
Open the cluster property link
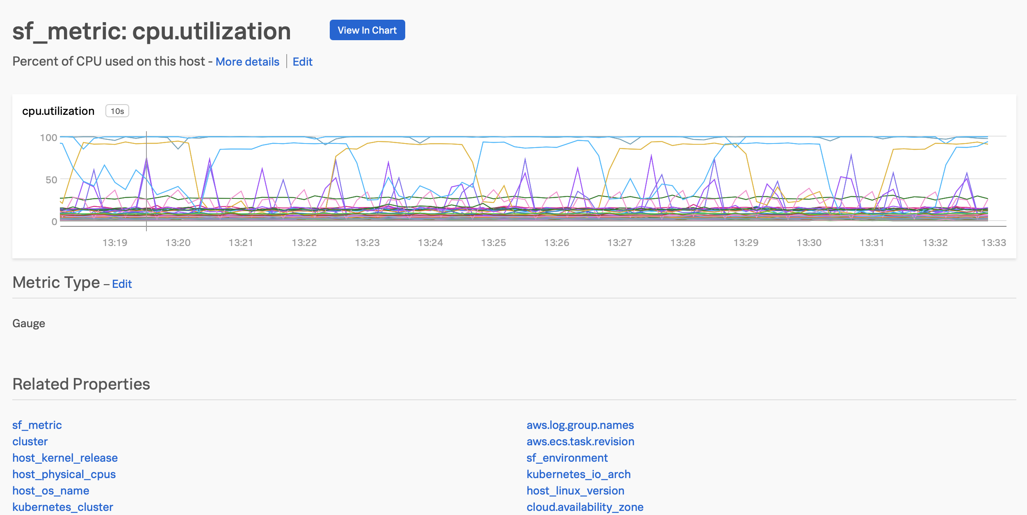pyautogui.click(x=30, y=441)
